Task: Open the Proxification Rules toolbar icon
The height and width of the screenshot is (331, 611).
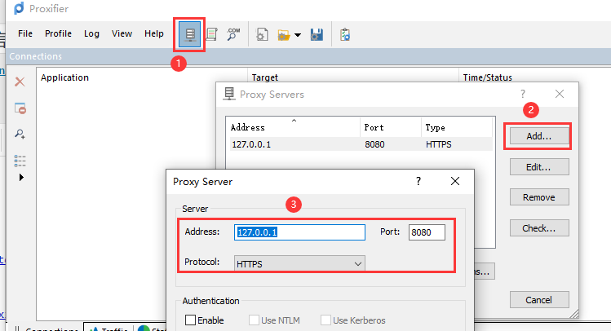Action: pos(211,35)
